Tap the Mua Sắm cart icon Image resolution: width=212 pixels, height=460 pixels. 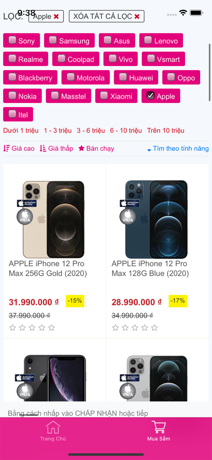[159, 427]
